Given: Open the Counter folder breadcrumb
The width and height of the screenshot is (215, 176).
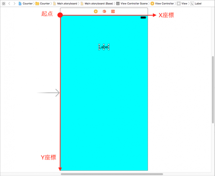Looking at the screenshot, I should pyautogui.click(x=43, y=4).
